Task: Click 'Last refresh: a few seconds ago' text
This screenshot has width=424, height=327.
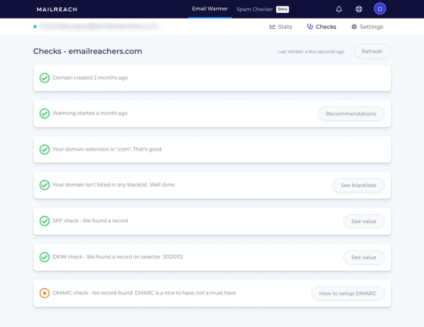Action: tap(311, 52)
